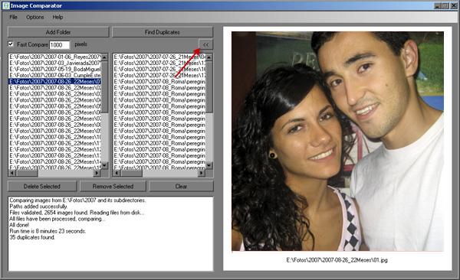Click the Remove Selected button

click(x=113, y=186)
